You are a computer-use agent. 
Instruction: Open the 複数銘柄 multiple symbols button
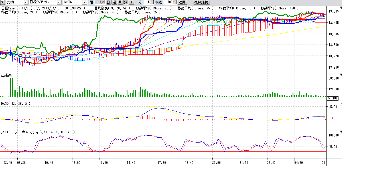point(201,2)
